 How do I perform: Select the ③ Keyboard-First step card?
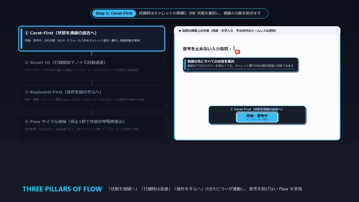point(92,98)
